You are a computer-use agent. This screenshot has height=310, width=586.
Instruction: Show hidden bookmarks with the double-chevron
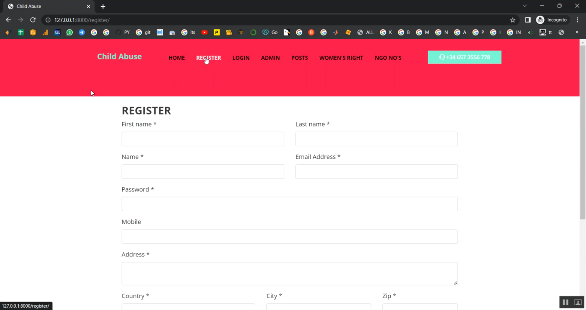click(x=577, y=32)
